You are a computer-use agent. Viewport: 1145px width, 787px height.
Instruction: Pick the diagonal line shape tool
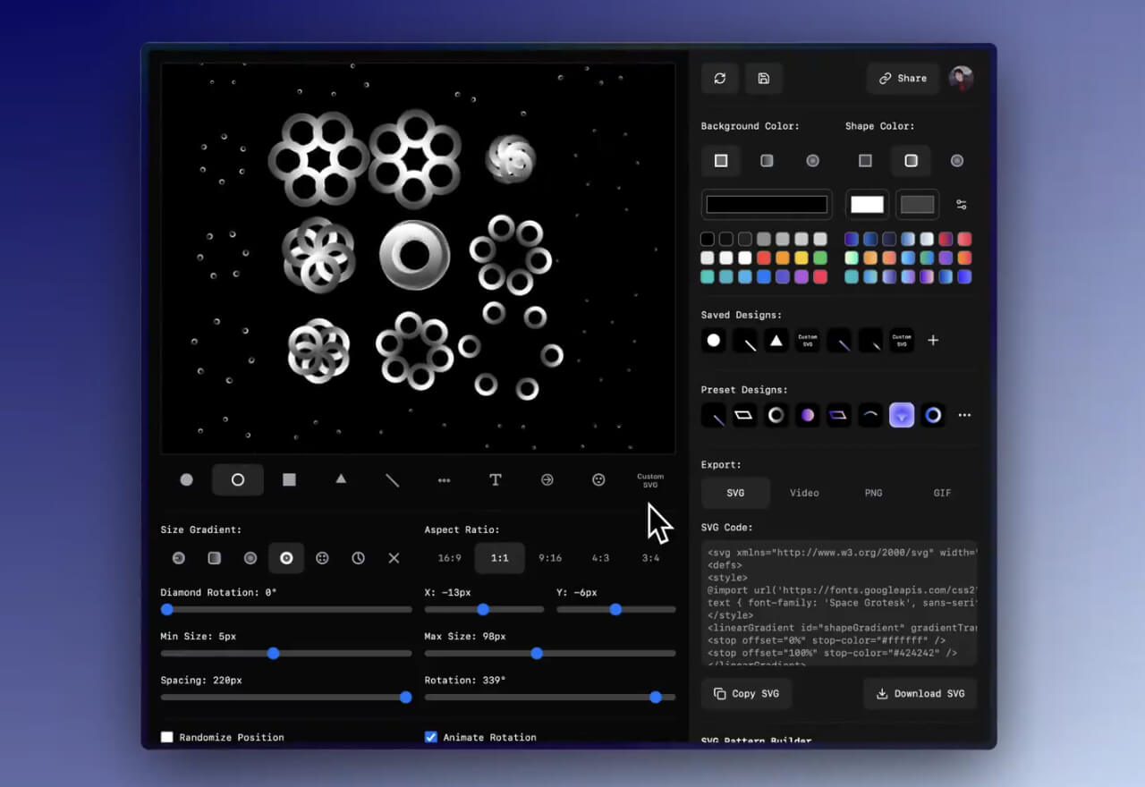pos(392,480)
